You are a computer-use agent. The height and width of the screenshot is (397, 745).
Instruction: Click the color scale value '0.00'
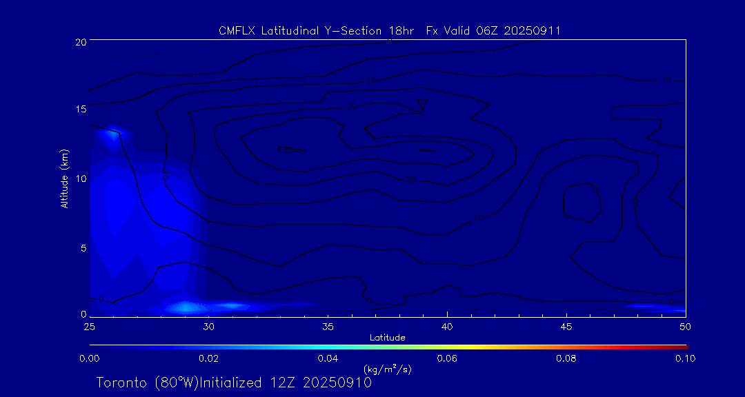click(x=89, y=358)
